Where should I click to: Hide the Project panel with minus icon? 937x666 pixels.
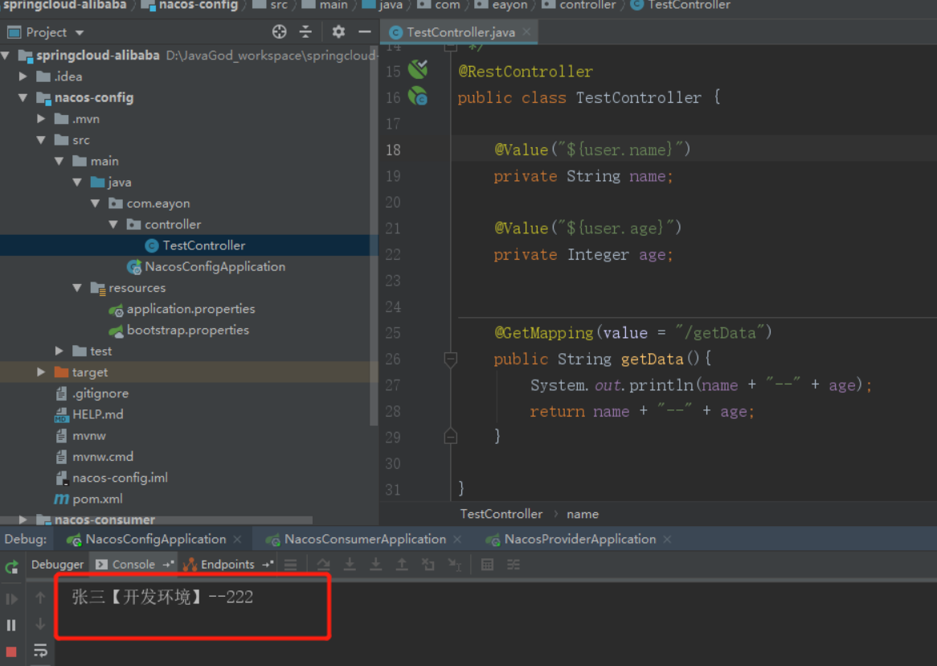[365, 31]
